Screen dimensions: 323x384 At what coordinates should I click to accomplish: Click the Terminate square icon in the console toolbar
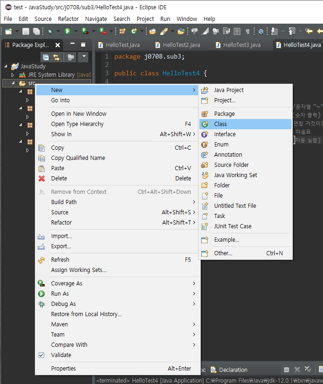tap(286, 370)
